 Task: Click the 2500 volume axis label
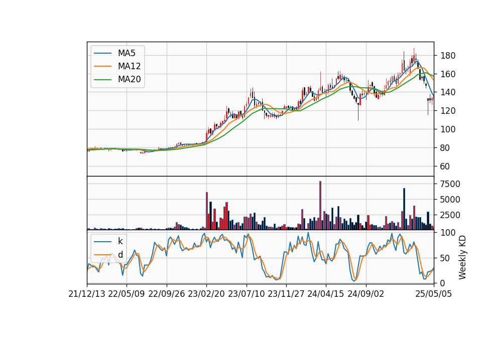pyautogui.click(x=450, y=215)
